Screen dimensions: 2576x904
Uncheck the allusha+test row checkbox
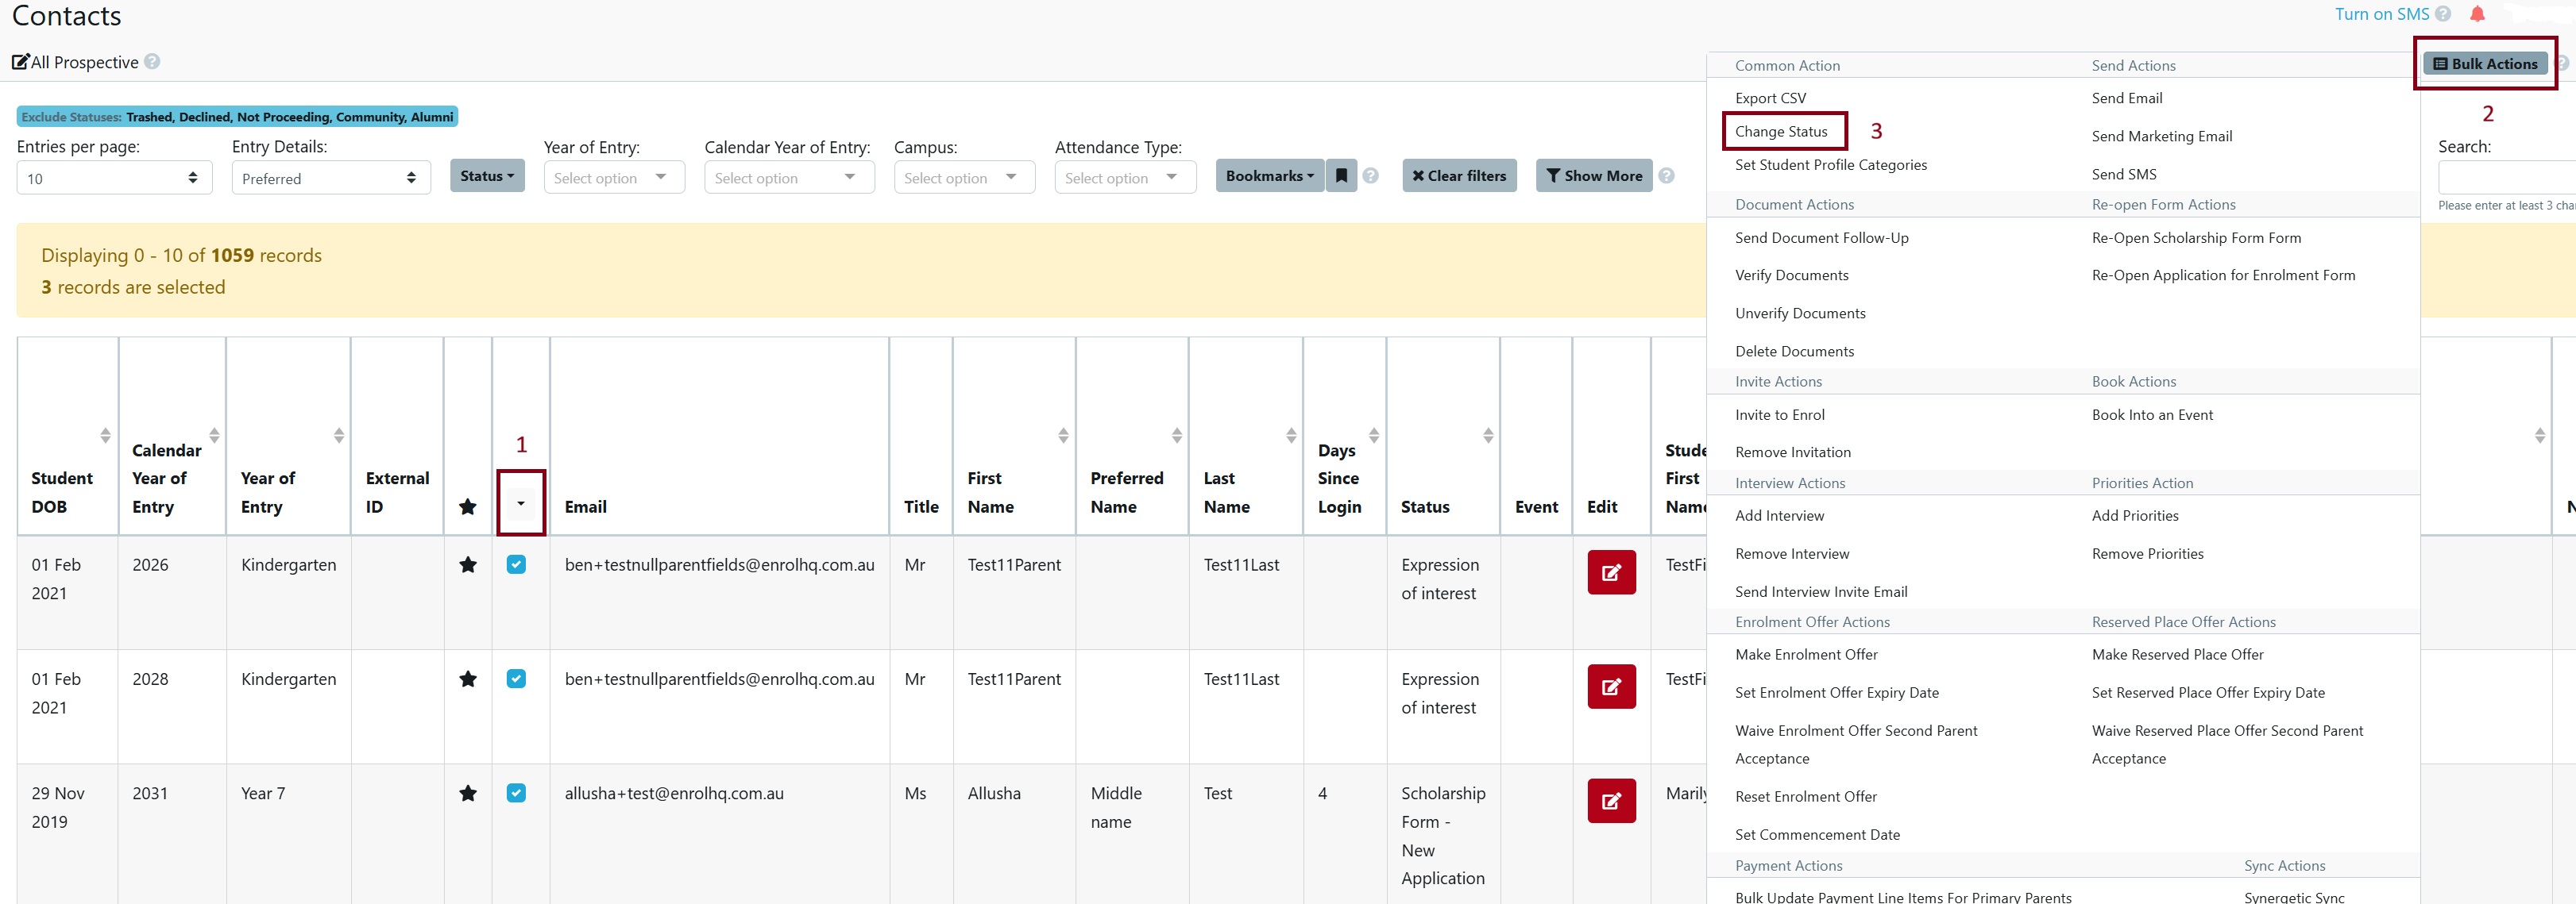tap(516, 793)
